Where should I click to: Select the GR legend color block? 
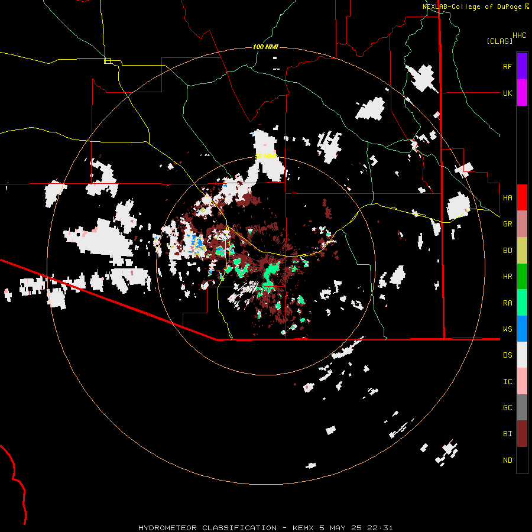coord(522,224)
